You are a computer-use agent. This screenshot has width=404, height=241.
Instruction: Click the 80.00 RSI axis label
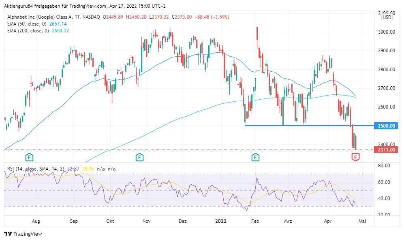pyautogui.click(x=384, y=166)
